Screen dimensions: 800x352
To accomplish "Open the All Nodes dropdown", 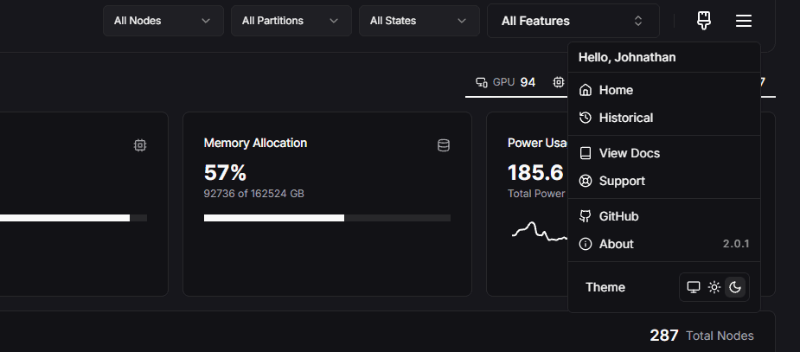I will click(163, 21).
